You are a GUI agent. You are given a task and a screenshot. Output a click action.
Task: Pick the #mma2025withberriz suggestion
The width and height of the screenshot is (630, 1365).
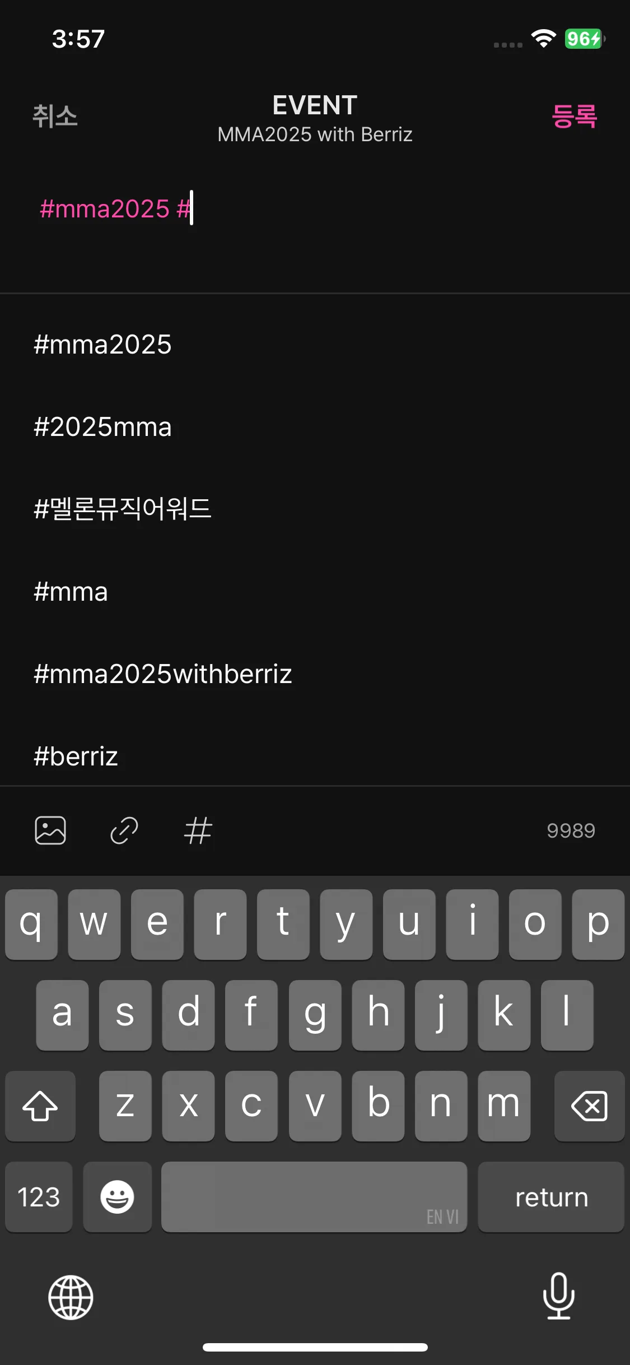tap(163, 674)
